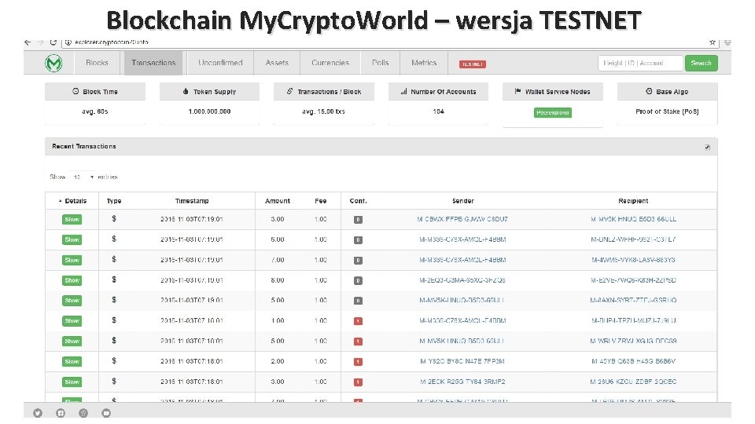Screen dimensions: 755x424
Task: Click the Transactions / Block link icon
Action: pyautogui.click(x=290, y=91)
